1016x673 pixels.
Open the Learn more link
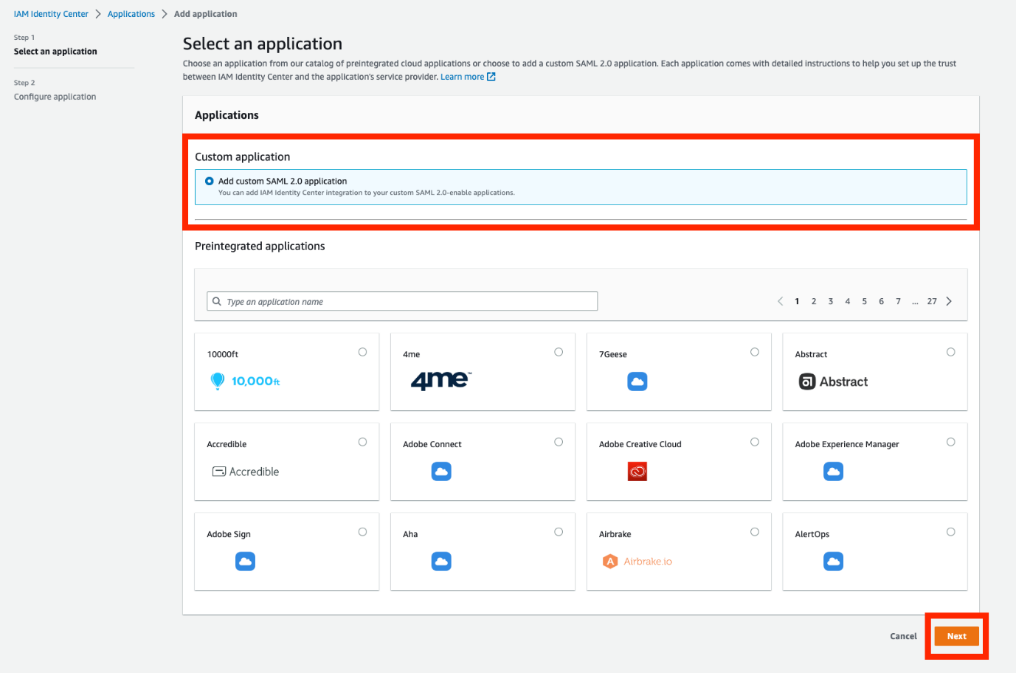463,77
